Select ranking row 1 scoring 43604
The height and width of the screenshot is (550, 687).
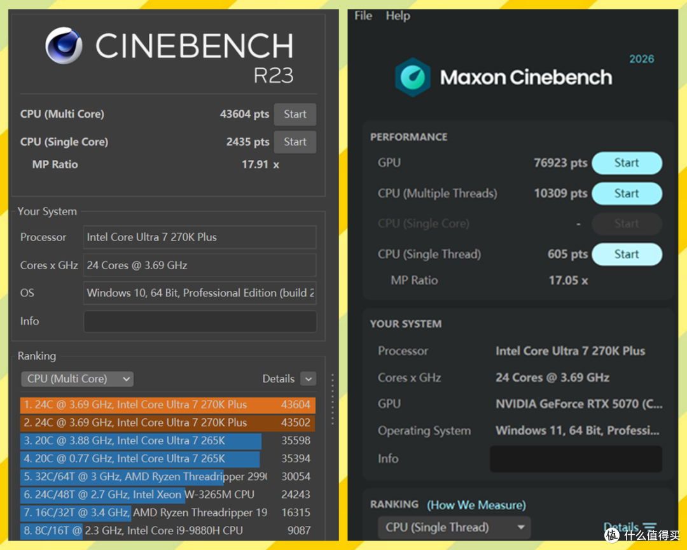pyautogui.click(x=167, y=405)
